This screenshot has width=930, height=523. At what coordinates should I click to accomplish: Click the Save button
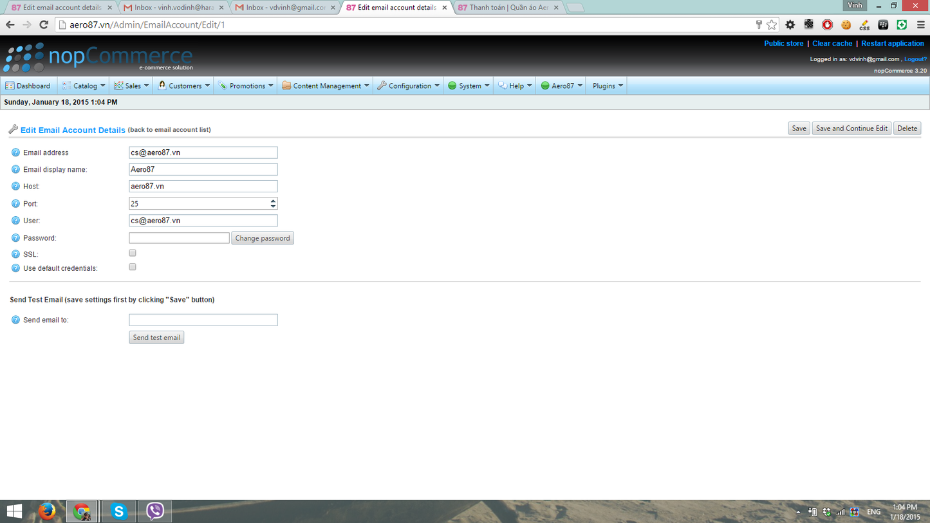click(799, 129)
